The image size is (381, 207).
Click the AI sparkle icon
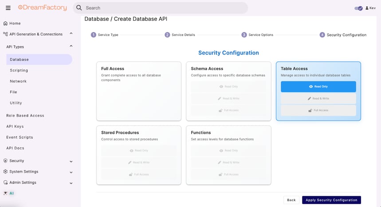[5, 193]
